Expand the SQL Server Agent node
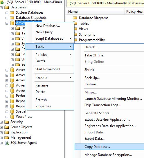144x158 pixels. (x=1, y=143)
